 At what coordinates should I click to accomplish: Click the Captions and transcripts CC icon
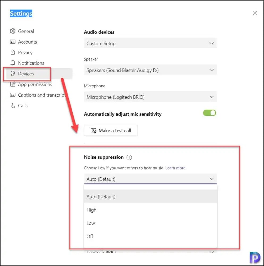pos(12,95)
